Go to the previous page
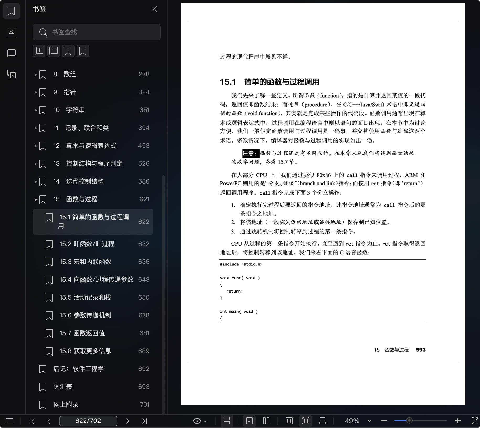480x428 pixels. [x=49, y=421]
